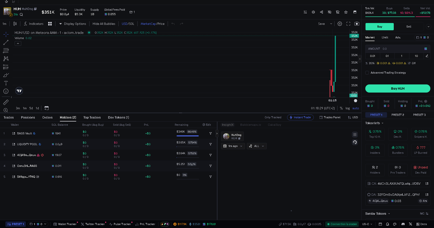
Task: Open Display Options dropdown
Action: click(x=73, y=24)
